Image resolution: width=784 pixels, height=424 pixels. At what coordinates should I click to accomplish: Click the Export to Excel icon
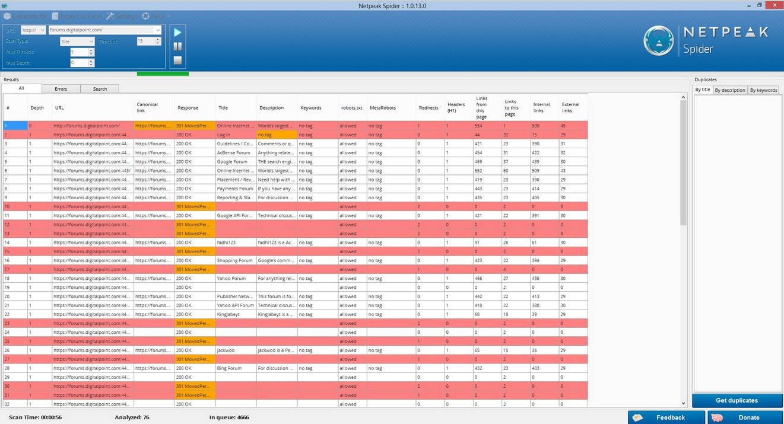(x=55, y=16)
